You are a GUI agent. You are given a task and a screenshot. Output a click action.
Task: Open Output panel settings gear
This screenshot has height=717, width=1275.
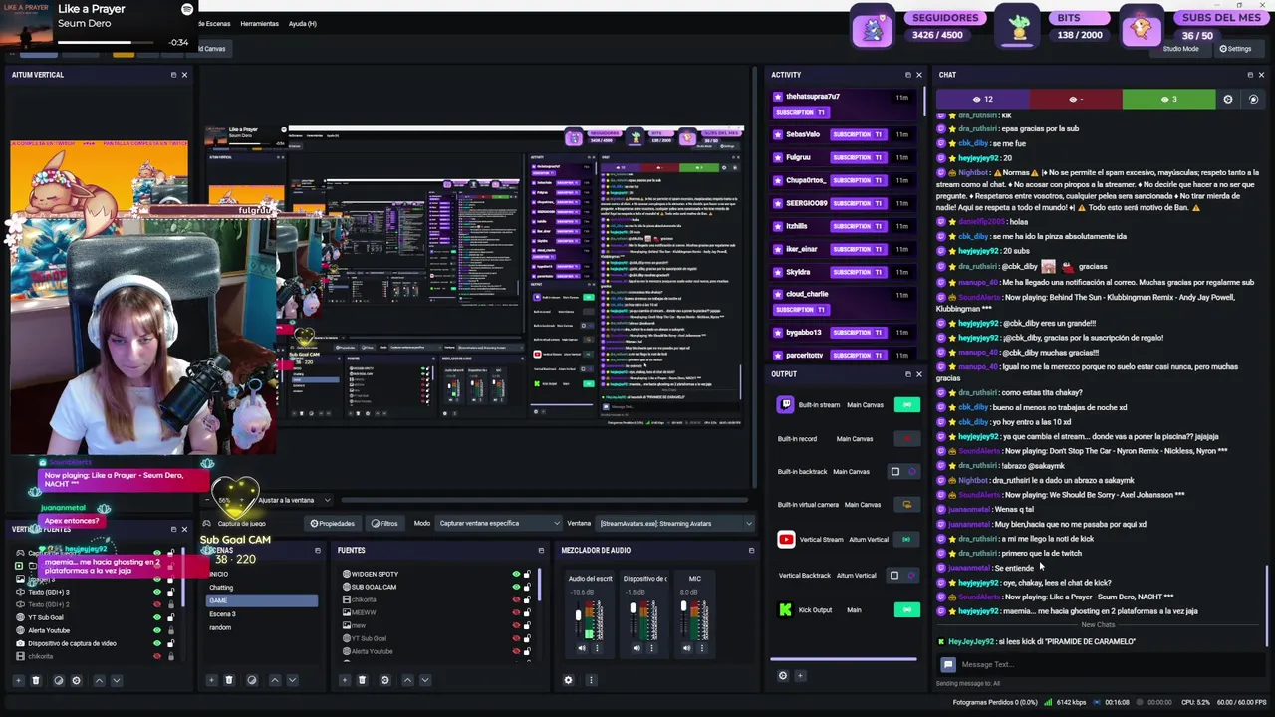pyautogui.click(x=783, y=675)
